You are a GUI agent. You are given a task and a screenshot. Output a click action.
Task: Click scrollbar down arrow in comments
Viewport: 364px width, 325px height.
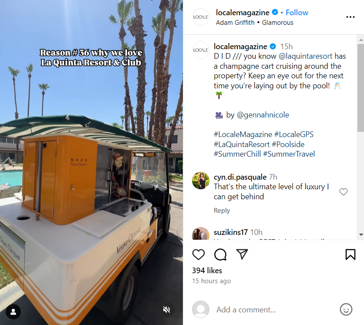pyautogui.click(x=361, y=235)
